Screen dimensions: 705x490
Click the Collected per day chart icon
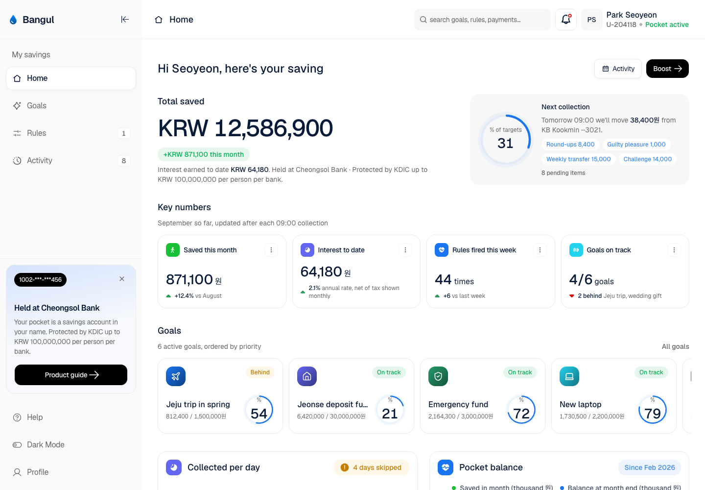(174, 467)
